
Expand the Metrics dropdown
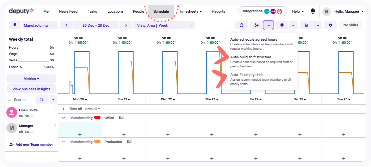pos(31,79)
